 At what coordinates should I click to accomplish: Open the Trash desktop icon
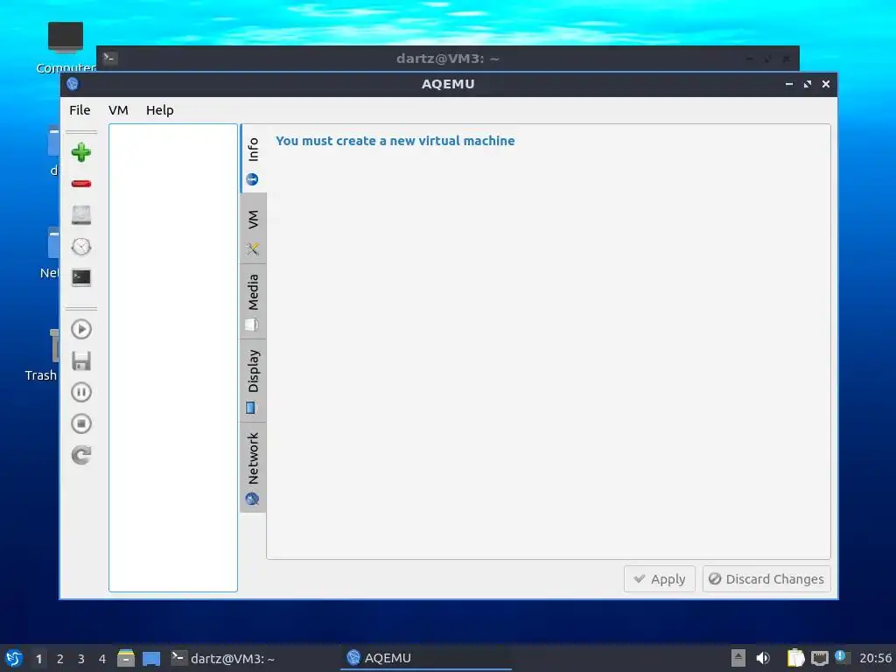pyautogui.click(x=41, y=354)
